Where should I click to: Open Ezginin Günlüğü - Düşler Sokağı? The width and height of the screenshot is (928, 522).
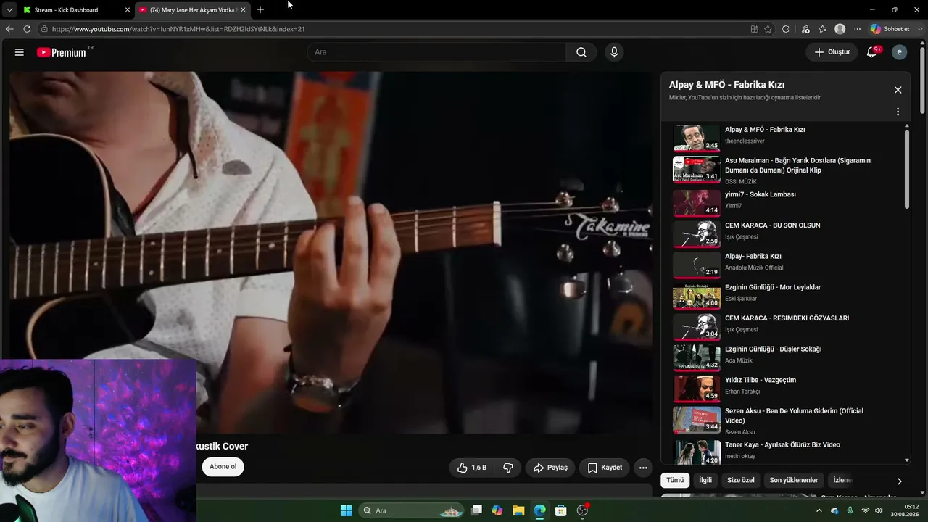(x=773, y=349)
